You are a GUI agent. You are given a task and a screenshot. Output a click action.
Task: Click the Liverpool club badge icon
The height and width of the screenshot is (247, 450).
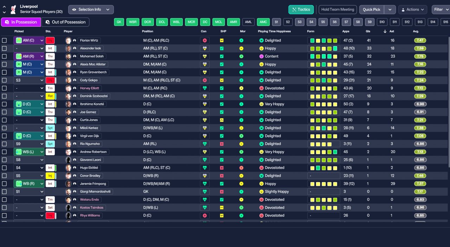tap(13, 9)
